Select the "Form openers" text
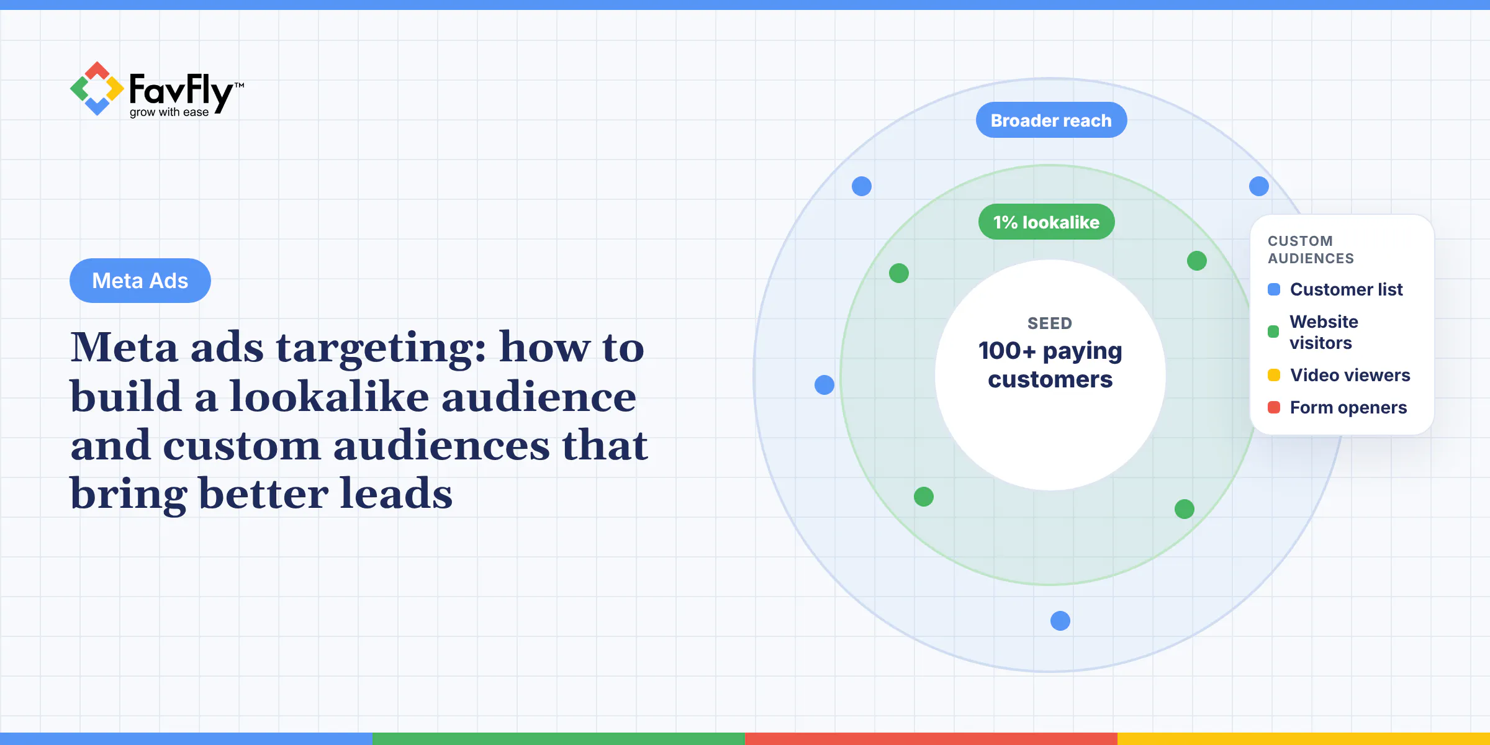 (1348, 407)
